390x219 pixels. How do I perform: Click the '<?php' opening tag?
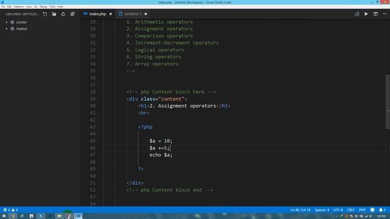(145, 127)
